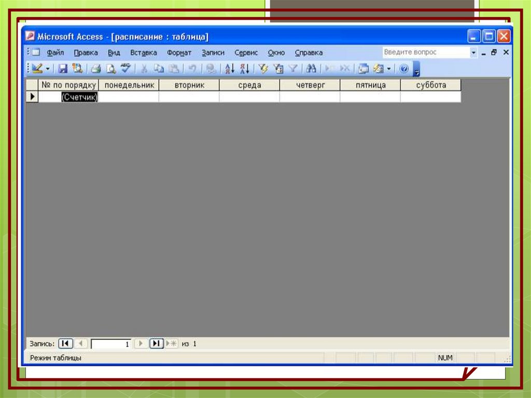Click the Cut scissors icon

tap(144, 69)
